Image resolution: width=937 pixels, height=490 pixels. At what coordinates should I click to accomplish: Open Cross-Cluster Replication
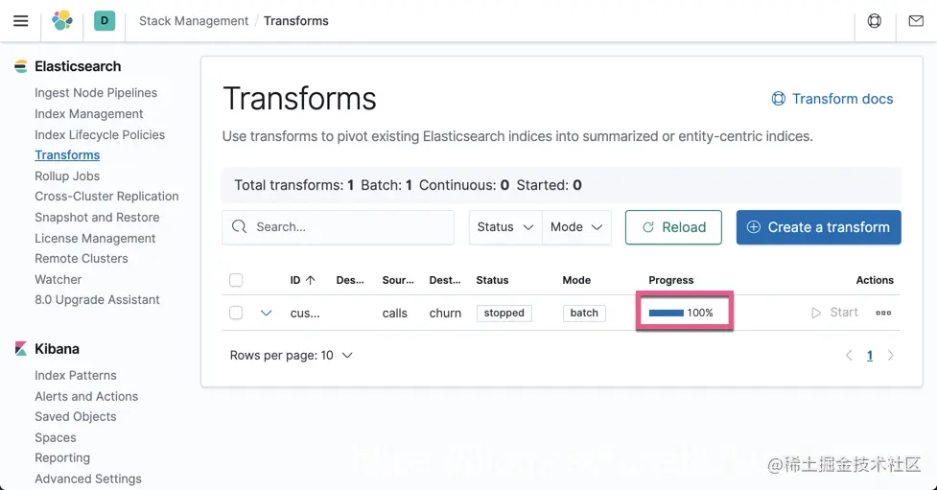[x=106, y=196]
